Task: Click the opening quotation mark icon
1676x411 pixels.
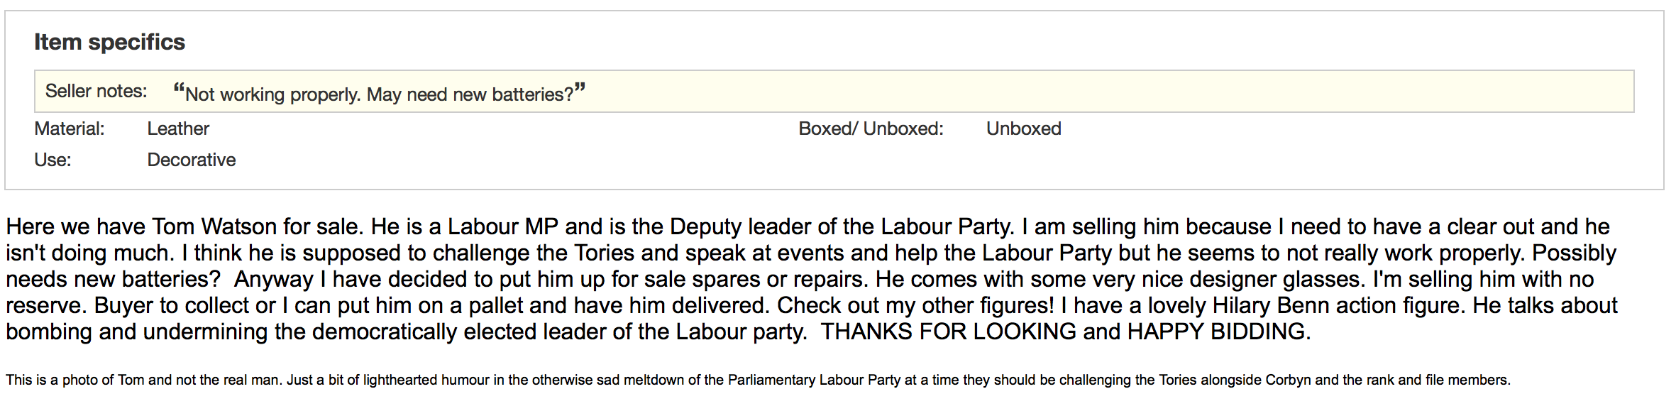Action: pyautogui.click(x=179, y=88)
